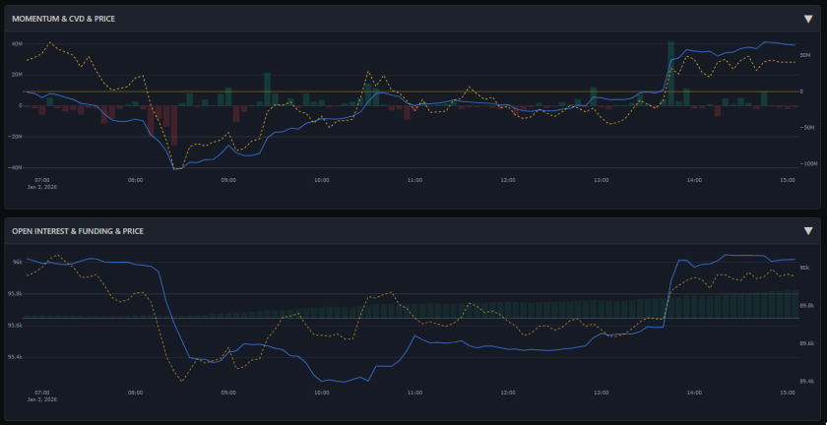Screen dimensions: 827x425
Task: Collapse the Momentum & CVD & Price panel
Action: click(808, 19)
